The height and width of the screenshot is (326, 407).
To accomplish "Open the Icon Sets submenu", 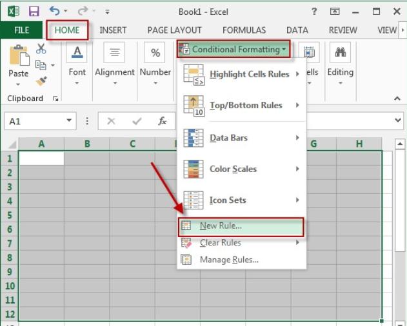I will (241, 200).
